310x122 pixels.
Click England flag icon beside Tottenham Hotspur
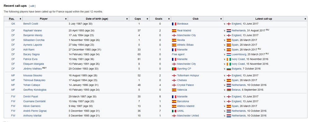[x=174, y=76]
